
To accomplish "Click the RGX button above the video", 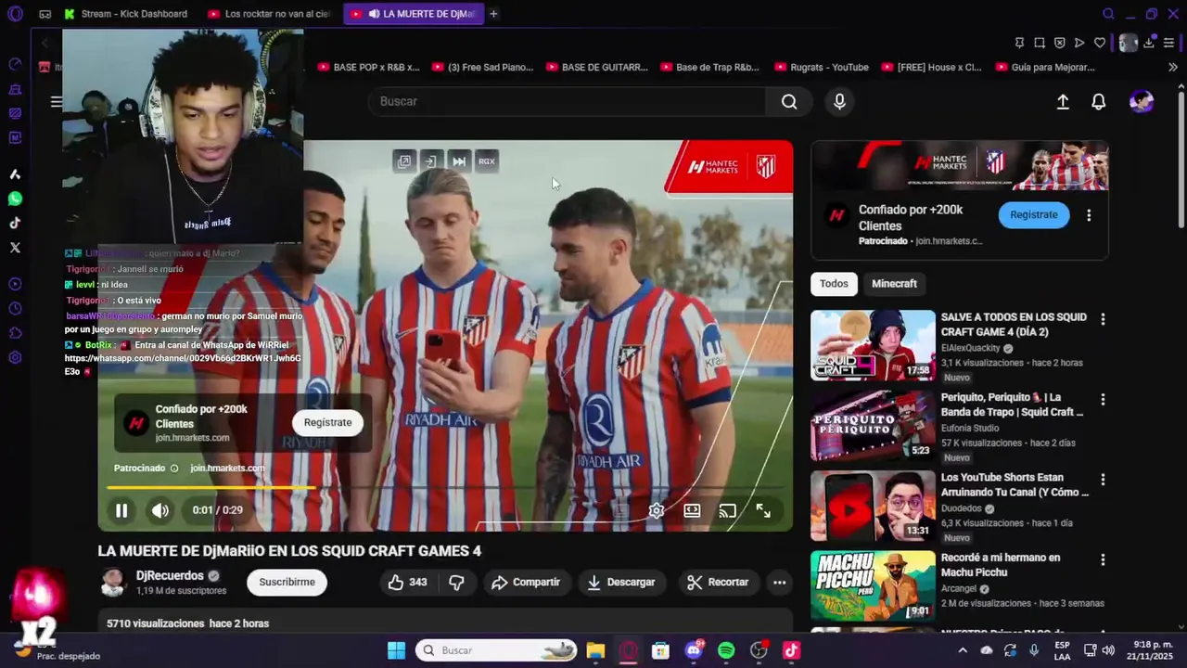I will [x=486, y=161].
